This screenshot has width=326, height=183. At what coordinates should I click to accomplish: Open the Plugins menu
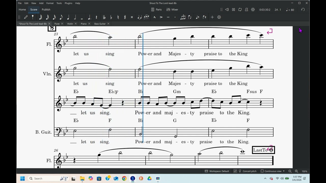point(69,3)
